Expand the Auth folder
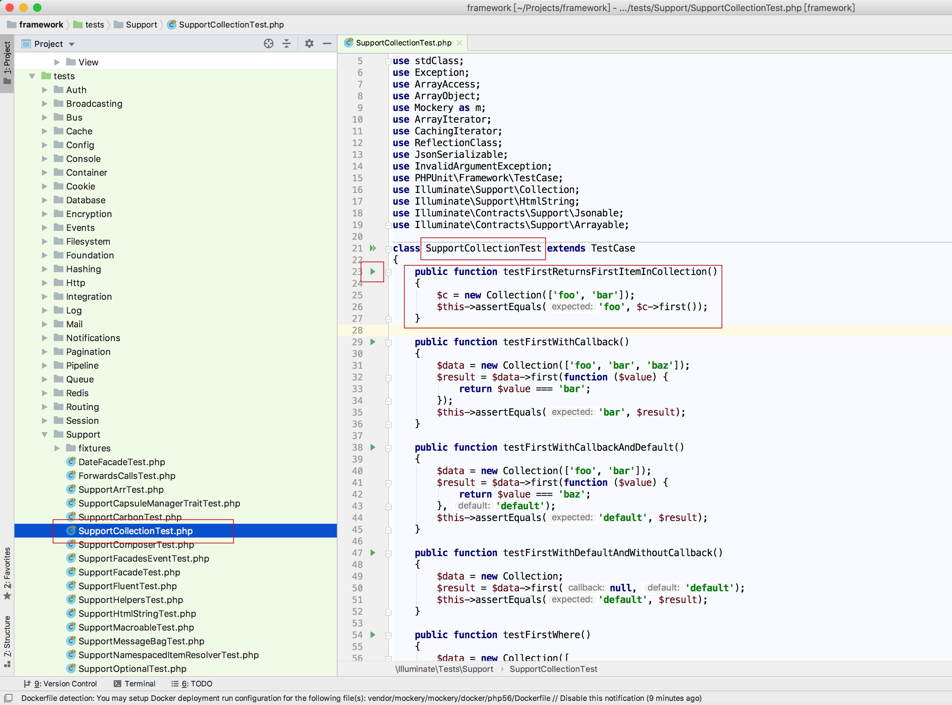This screenshot has width=952, height=705. pyautogui.click(x=44, y=90)
